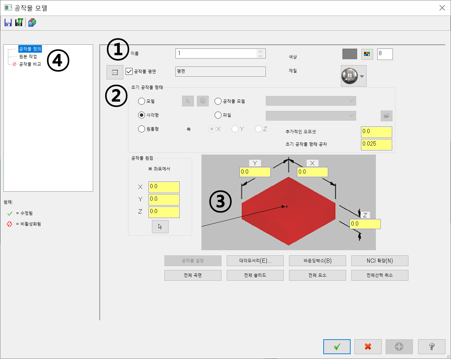Click the 공작물 설정 button

(x=193, y=261)
